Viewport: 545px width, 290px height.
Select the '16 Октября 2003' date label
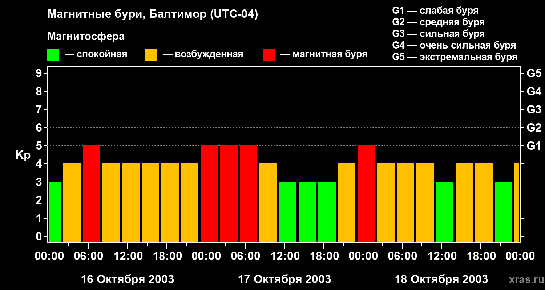tap(128, 279)
